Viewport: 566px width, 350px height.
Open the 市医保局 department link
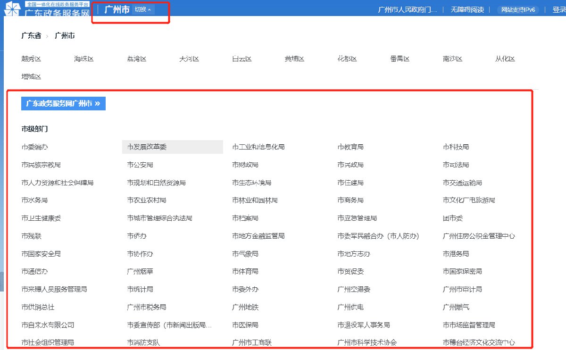coord(245,325)
